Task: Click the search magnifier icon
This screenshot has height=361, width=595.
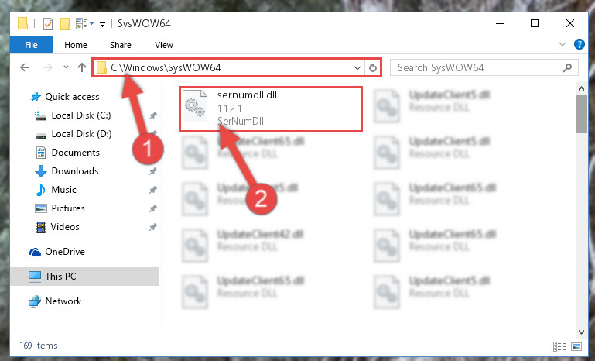Action: point(568,67)
